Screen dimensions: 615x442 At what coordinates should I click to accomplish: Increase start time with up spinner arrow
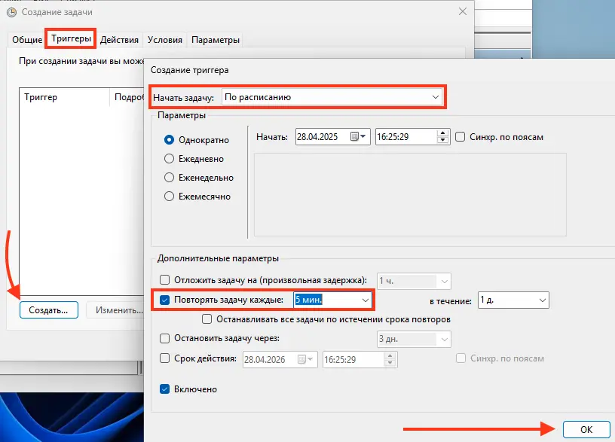coord(443,133)
